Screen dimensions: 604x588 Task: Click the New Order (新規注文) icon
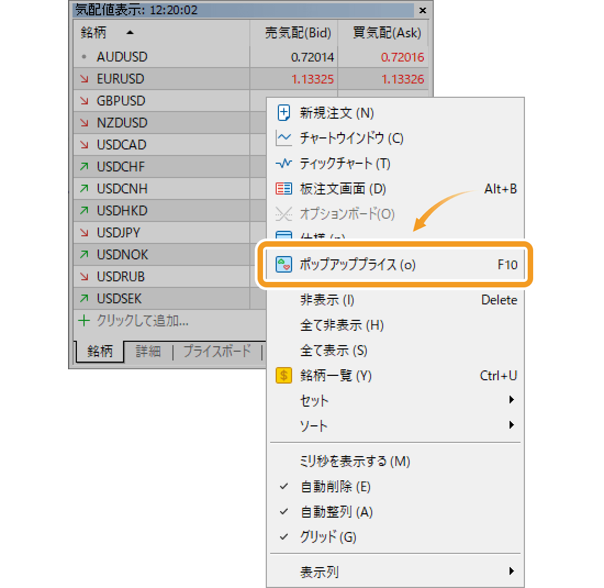[x=284, y=113]
